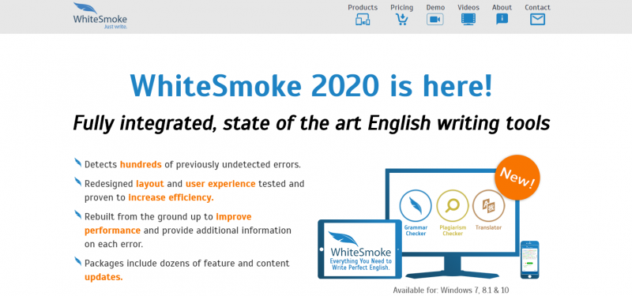This screenshot has height=296, width=632.
Task: Click the Pricing shopping cart icon
Action: tap(401, 19)
